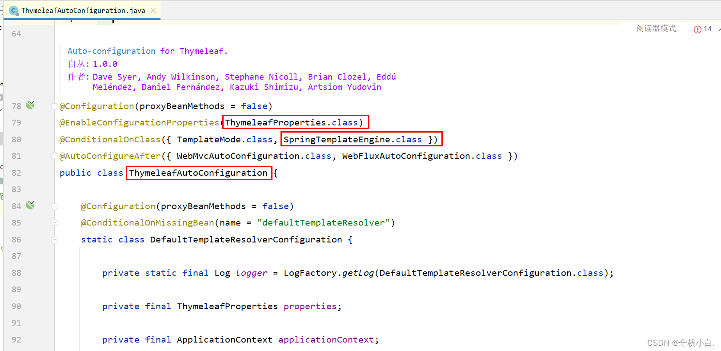The image size is (721, 351).
Task: Toggle the fold marker at line 81
Action: 54,156
